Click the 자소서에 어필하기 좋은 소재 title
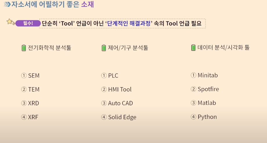267x143 pixels. pos(52,4)
